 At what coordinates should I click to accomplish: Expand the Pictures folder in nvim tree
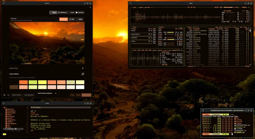point(10,116)
